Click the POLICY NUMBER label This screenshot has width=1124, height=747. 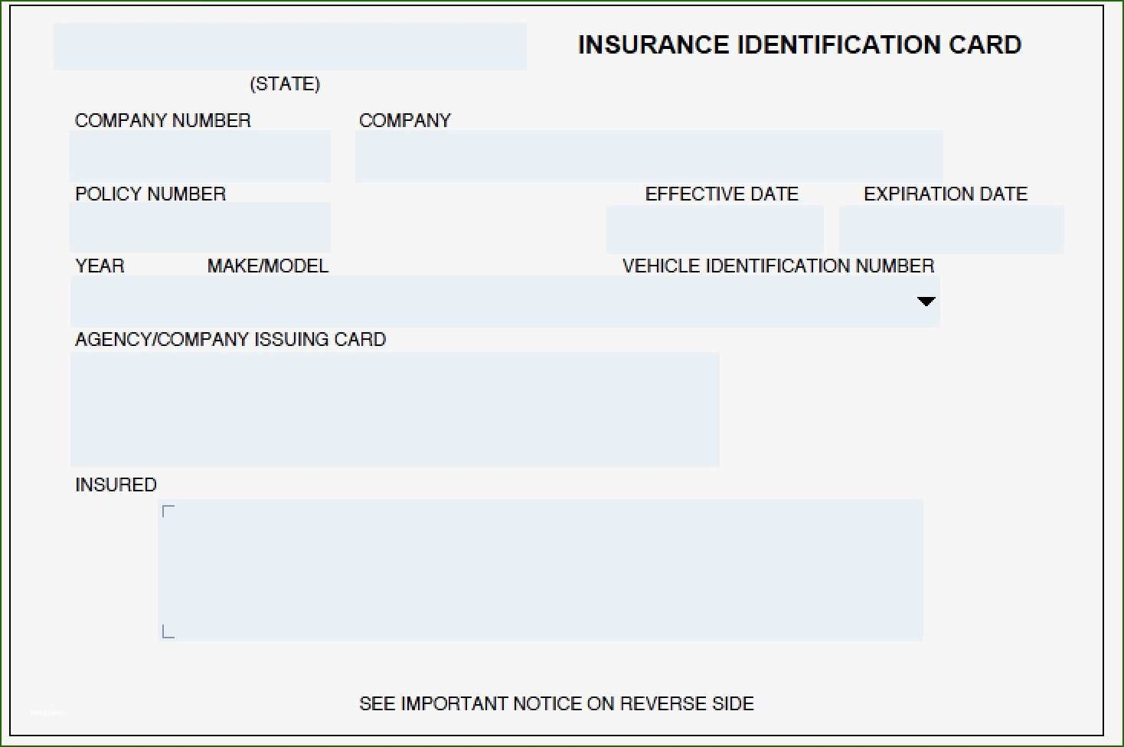click(x=150, y=194)
